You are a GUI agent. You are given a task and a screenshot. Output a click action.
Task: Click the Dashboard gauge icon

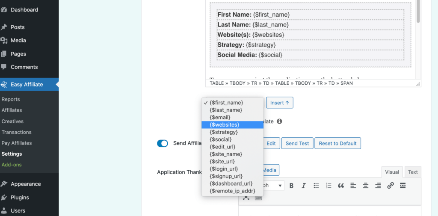(x=3, y=10)
